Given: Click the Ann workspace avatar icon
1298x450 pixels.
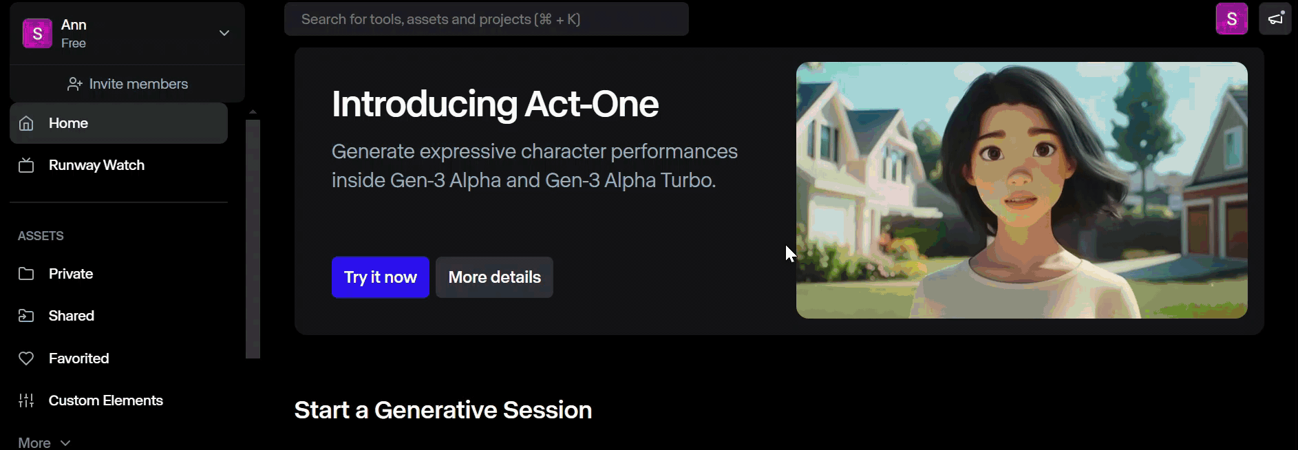Looking at the screenshot, I should tap(37, 33).
